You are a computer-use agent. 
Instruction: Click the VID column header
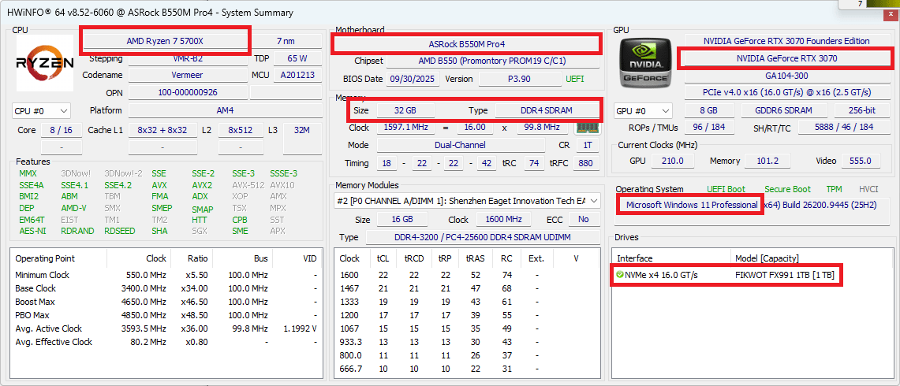click(296, 258)
